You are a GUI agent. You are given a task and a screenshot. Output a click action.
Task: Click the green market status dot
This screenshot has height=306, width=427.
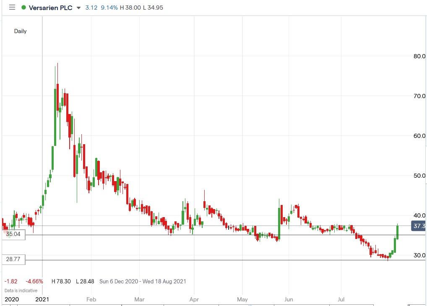(x=24, y=7)
